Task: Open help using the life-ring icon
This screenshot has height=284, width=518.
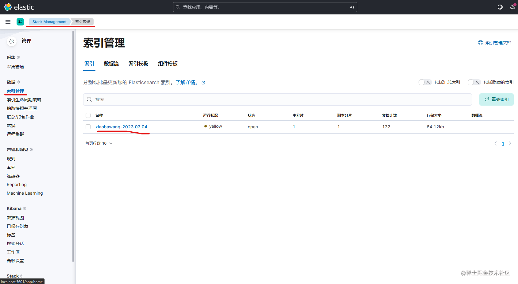Action: (x=500, y=7)
